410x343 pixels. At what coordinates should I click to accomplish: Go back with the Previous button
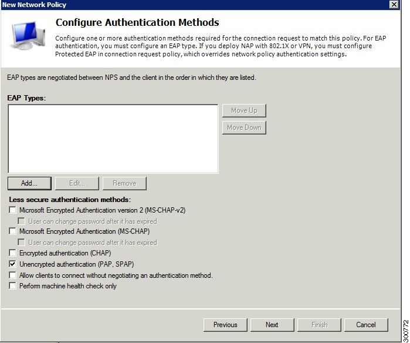pos(225,325)
